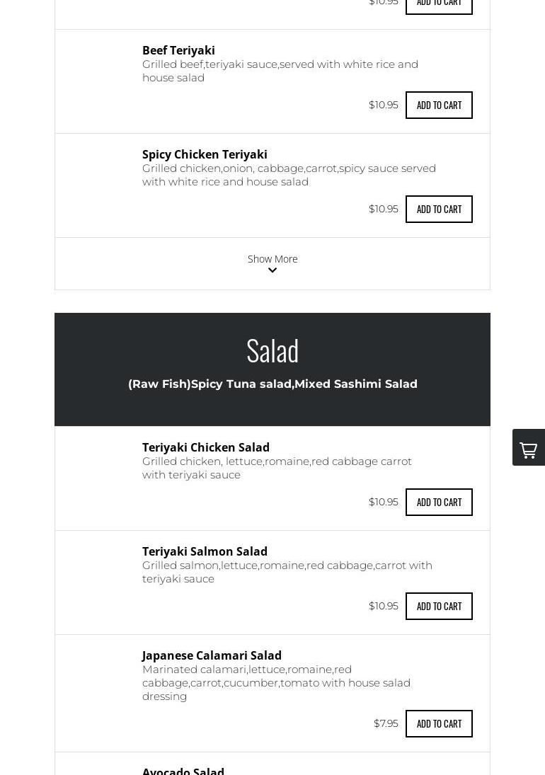This screenshot has width=545, height=775.
Task: Click the Show More text label
Action: click(272, 259)
